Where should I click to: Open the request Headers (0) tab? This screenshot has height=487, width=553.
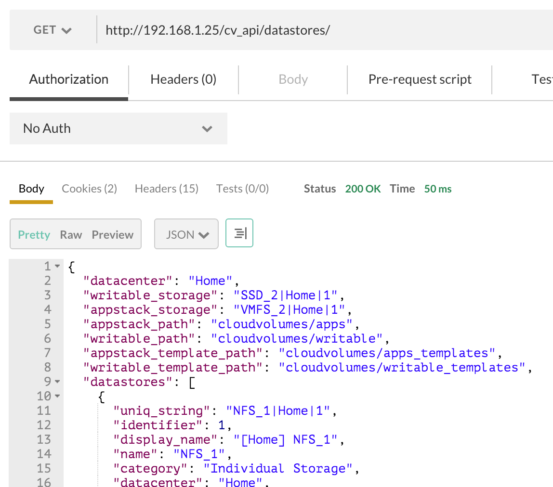click(183, 79)
